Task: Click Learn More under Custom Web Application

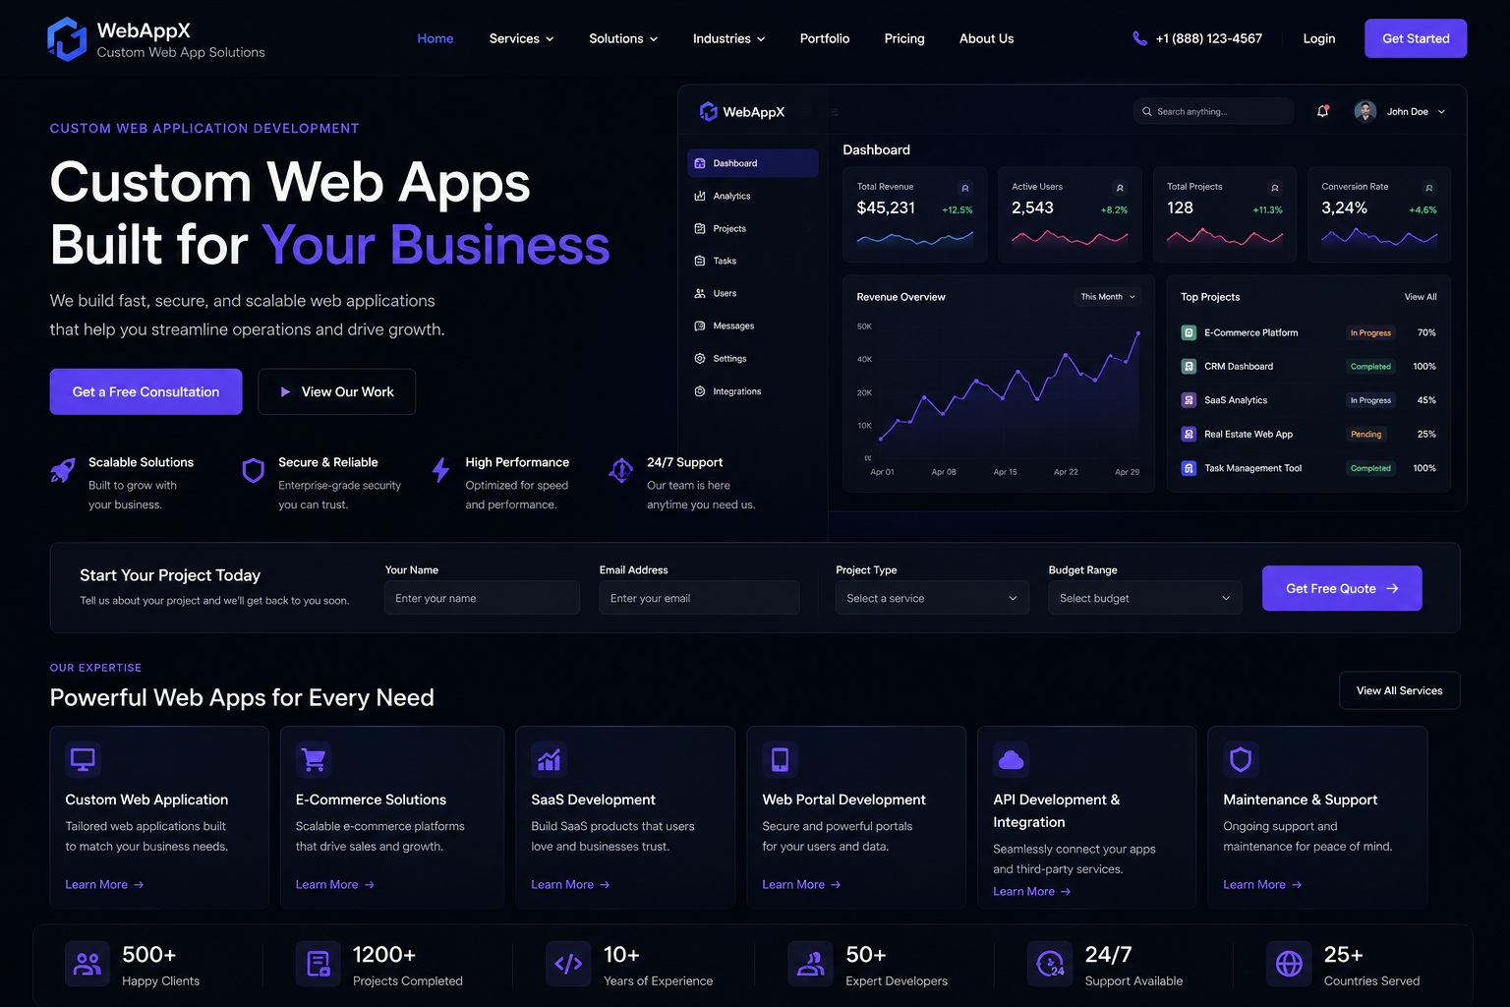Action: [104, 885]
